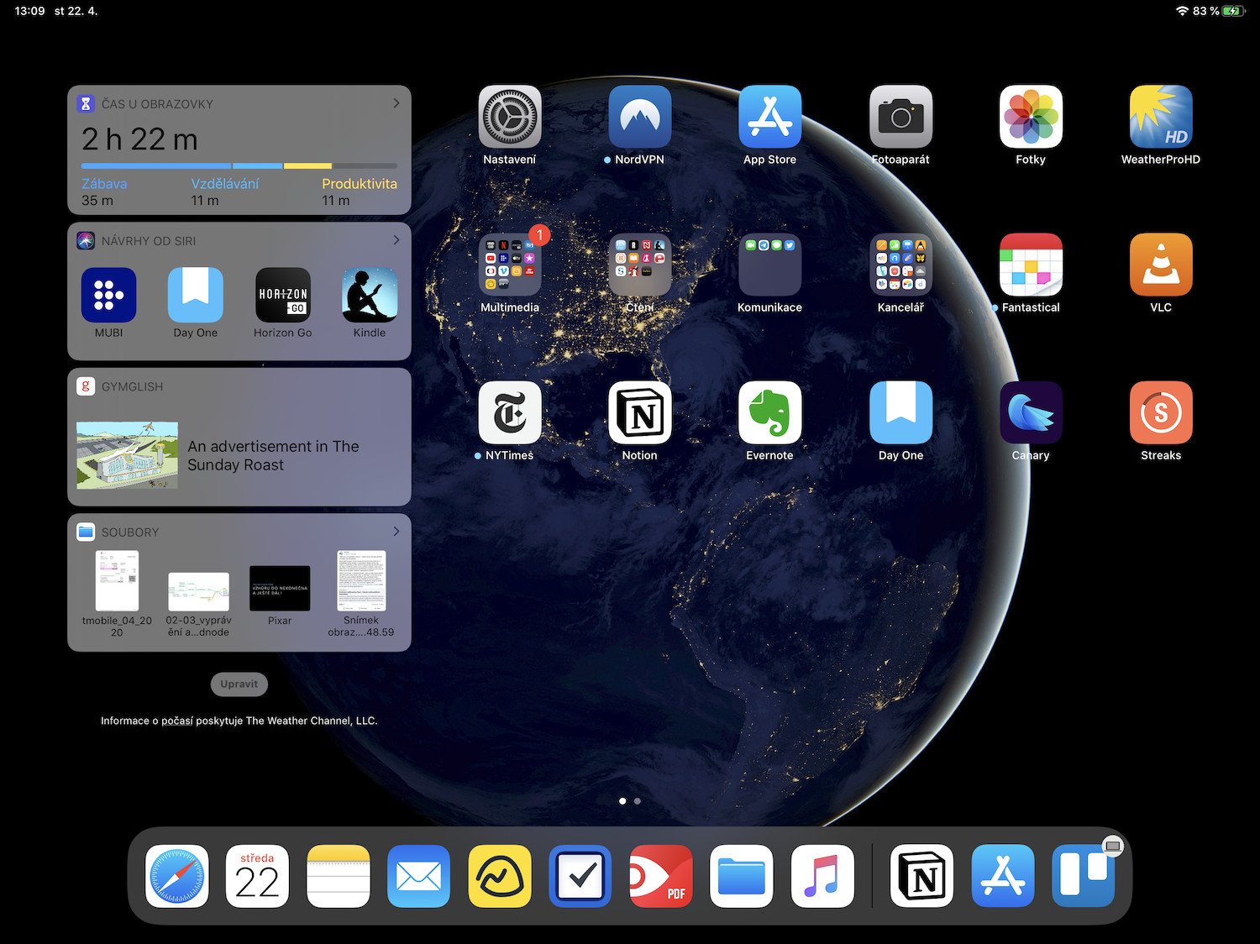This screenshot has width=1260, height=944.
Task: Tap the Zábava category label
Action: pos(104,184)
